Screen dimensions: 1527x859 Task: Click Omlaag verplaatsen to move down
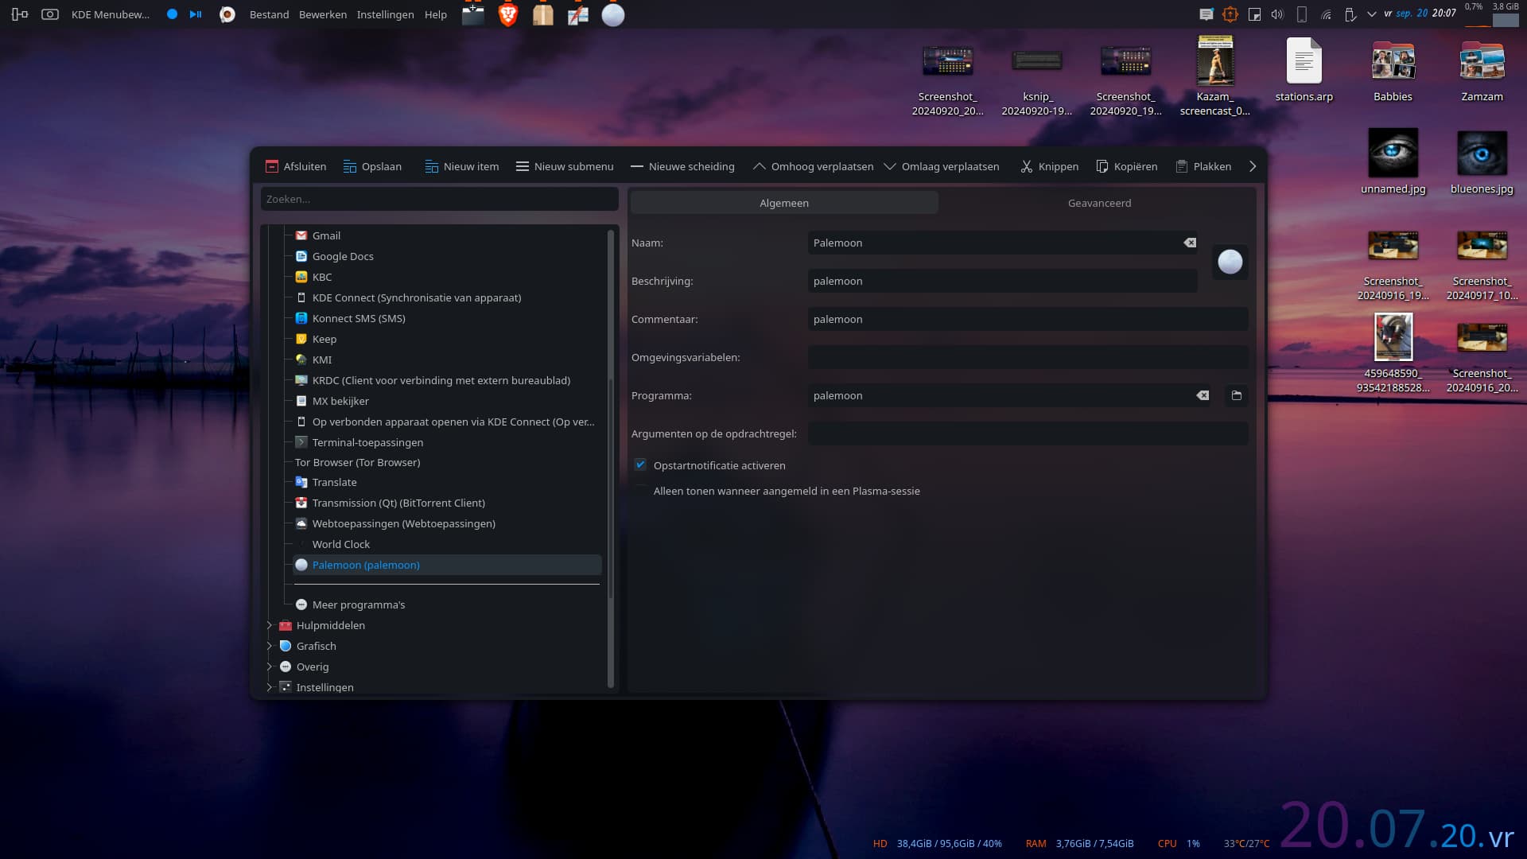click(x=942, y=166)
